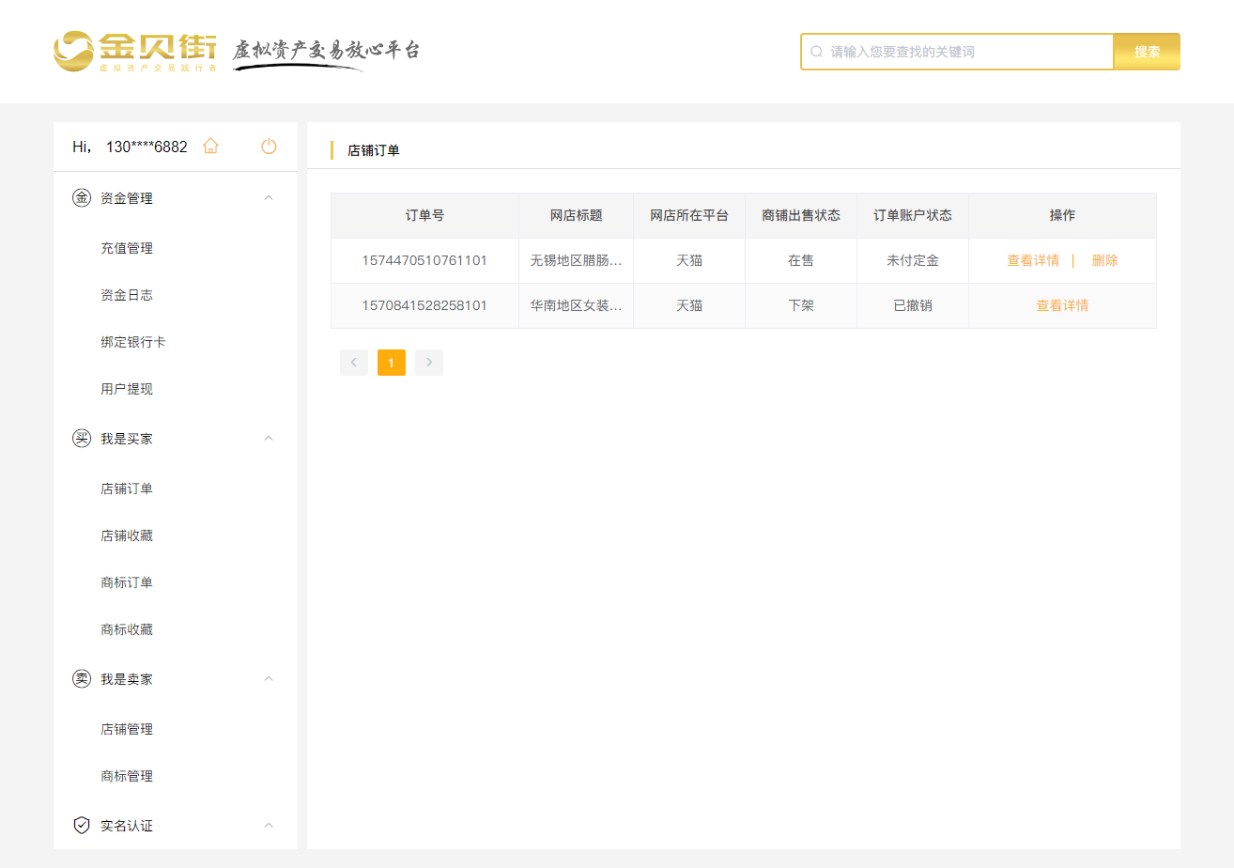Viewport: 1234px width, 868px height.
Task: Open 用户提现 in sidebar
Action: (x=127, y=389)
